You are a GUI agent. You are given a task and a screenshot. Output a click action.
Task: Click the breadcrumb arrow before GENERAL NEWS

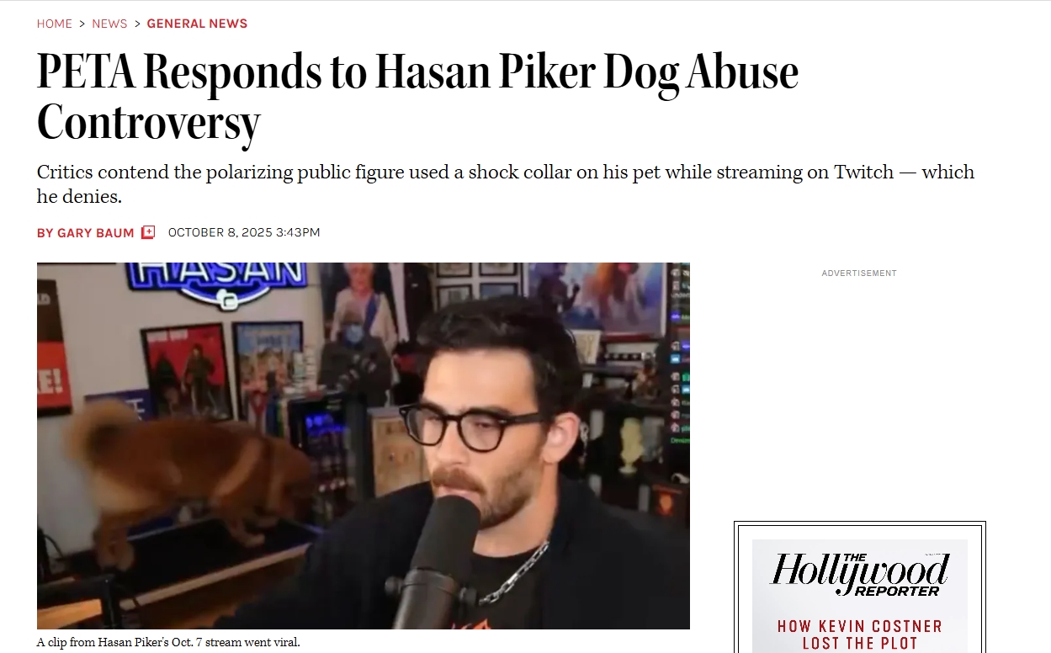137,24
